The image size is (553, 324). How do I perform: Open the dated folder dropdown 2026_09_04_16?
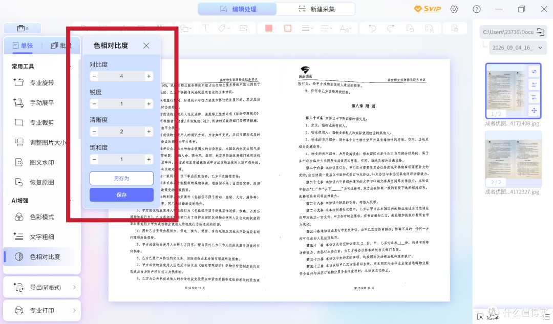pos(518,48)
